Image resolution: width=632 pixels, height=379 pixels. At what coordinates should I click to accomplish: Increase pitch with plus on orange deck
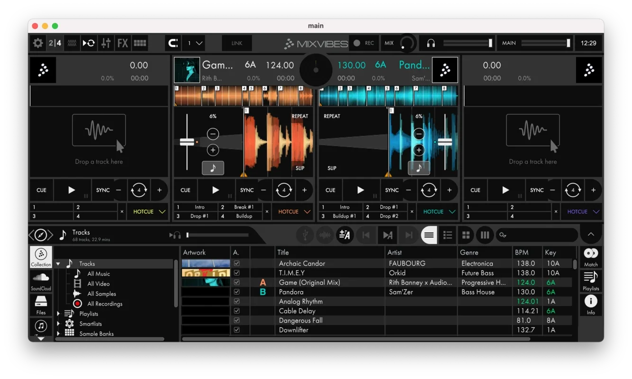(213, 150)
